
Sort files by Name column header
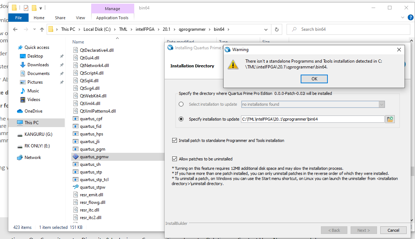coord(78,42)
